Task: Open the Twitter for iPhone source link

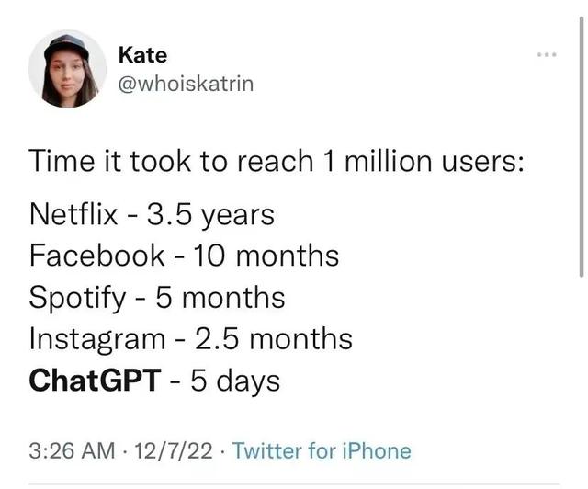Action: pos(322,450)
